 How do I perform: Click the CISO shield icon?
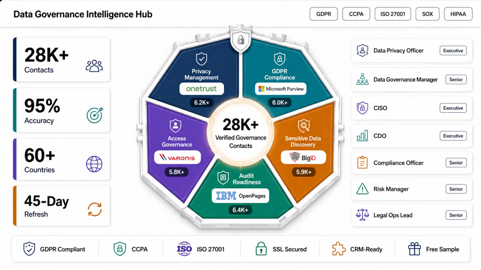[x=362, y=108]
